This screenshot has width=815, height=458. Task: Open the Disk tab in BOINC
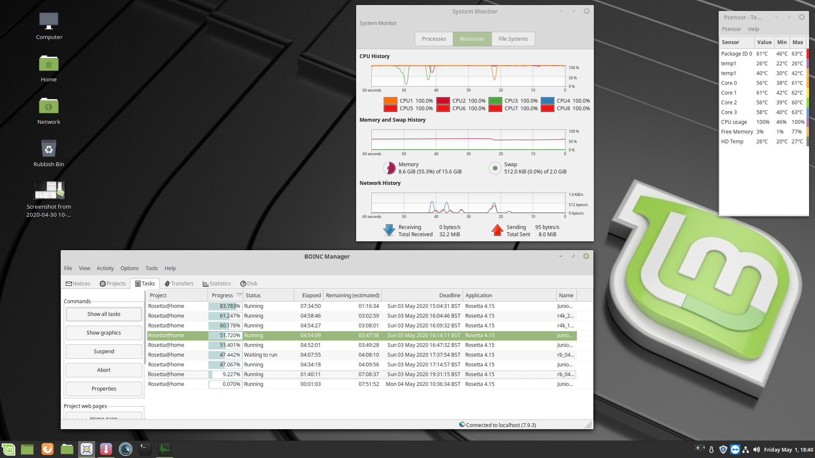(249, 283)
